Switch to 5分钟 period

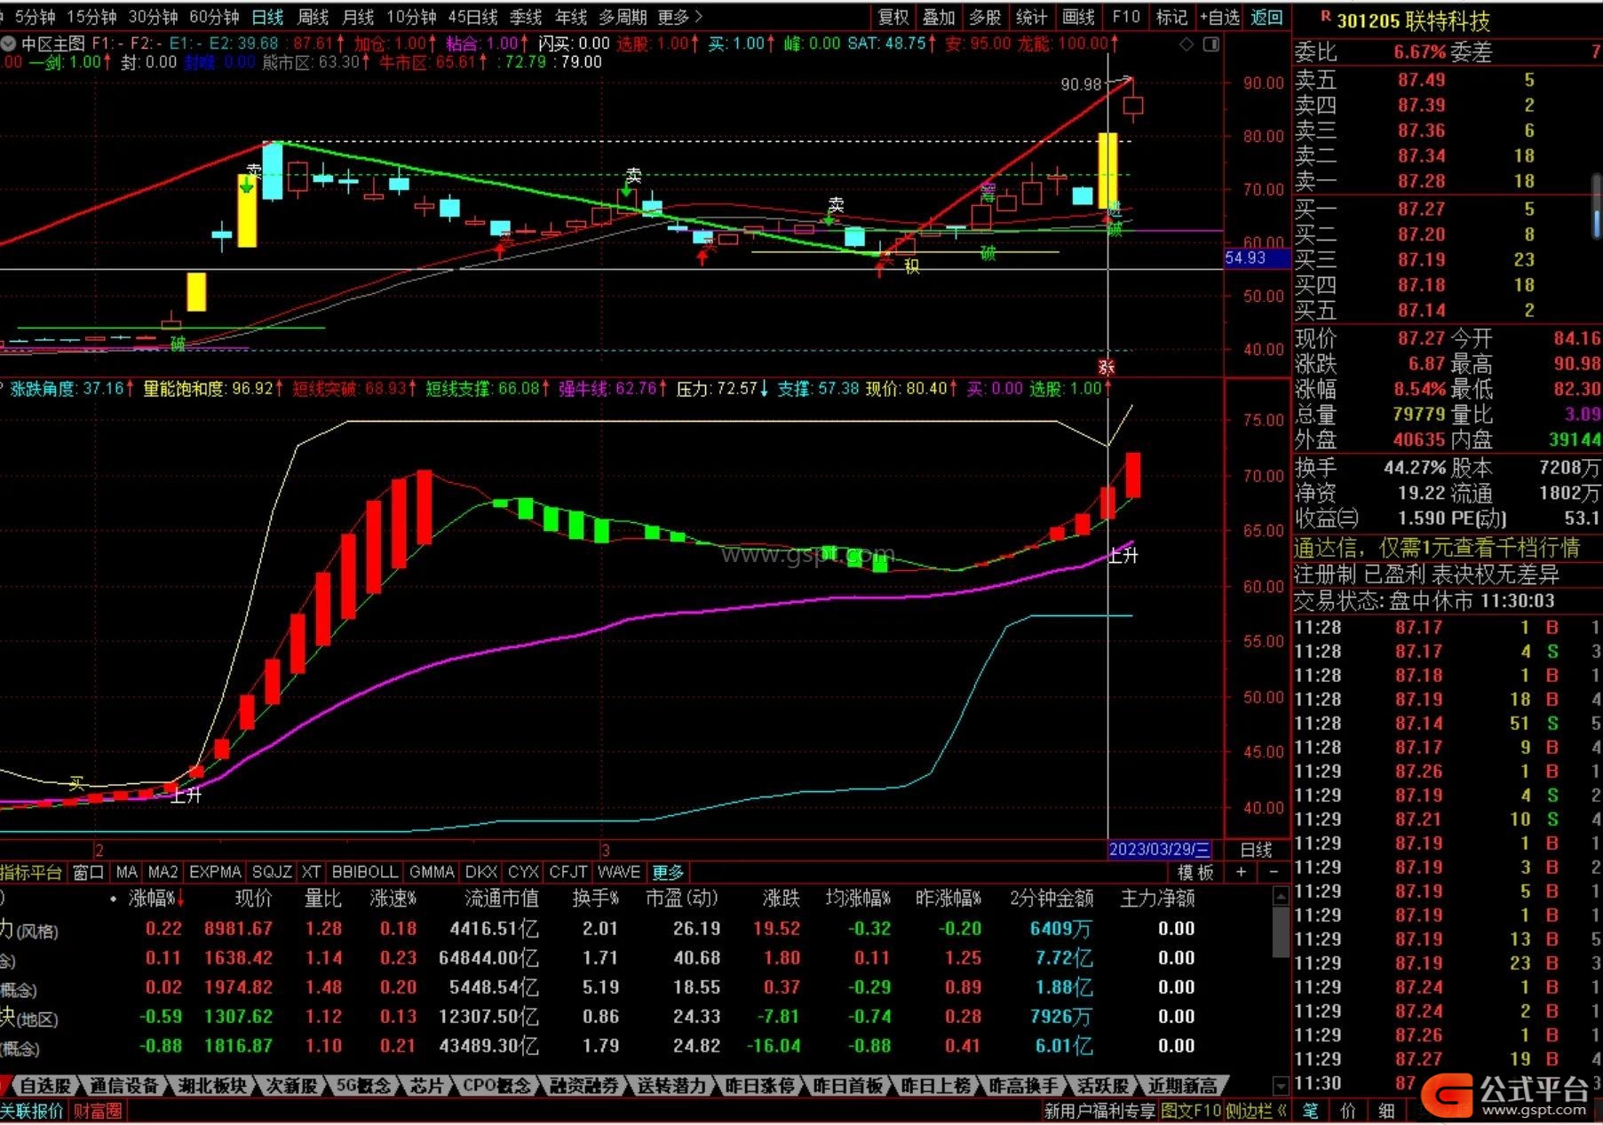point(34,17)
